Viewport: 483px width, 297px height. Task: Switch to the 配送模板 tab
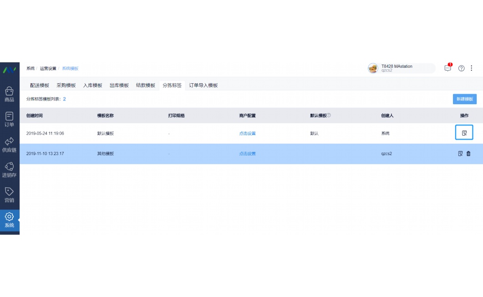(x=40, y=85)
